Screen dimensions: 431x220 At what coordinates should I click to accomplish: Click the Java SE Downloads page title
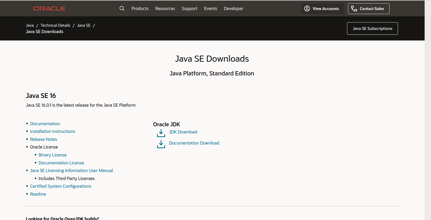pyautogui.click(x=212, y=59)
